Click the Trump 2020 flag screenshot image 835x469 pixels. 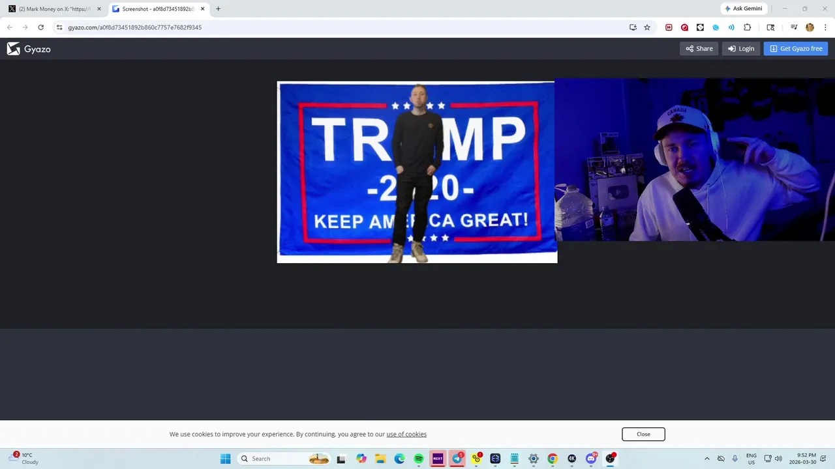(x=417, y=172)
